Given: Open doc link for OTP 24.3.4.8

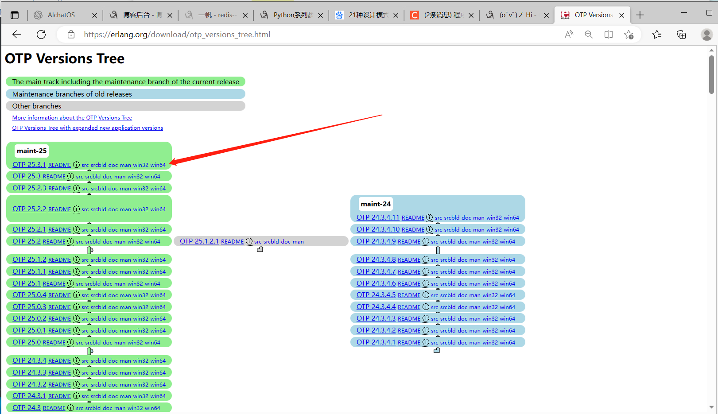Looking at the screenshot, I should pyautogui.click(x=462, y=259).
